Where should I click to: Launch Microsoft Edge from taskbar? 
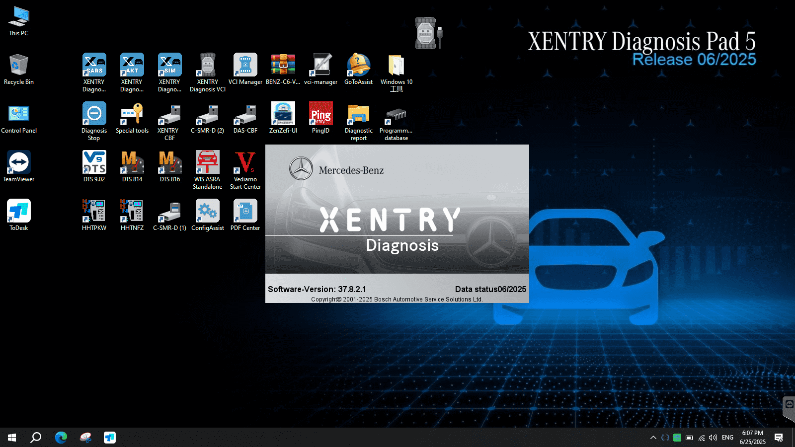pyautogui.click(x=61, y=438)
